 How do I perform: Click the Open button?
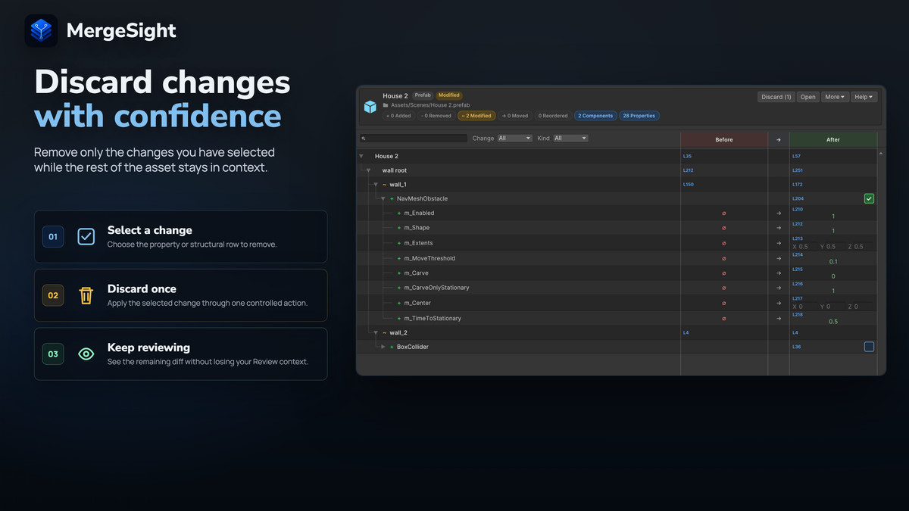point(808,97)
